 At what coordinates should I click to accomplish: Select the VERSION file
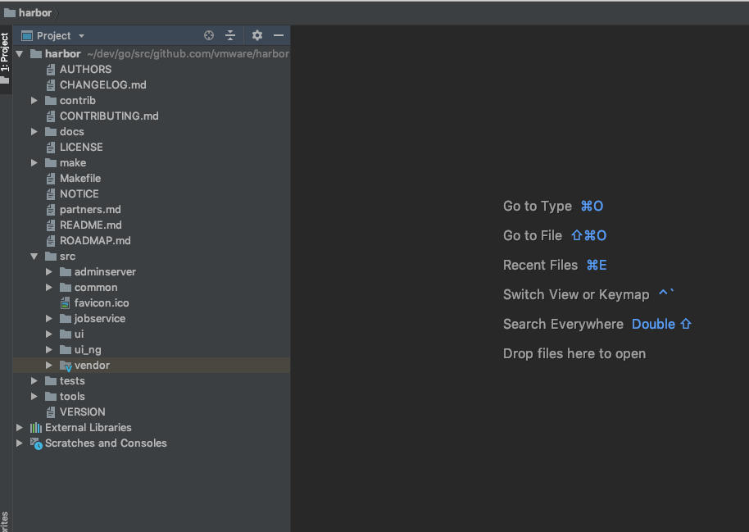click(82, 412)
